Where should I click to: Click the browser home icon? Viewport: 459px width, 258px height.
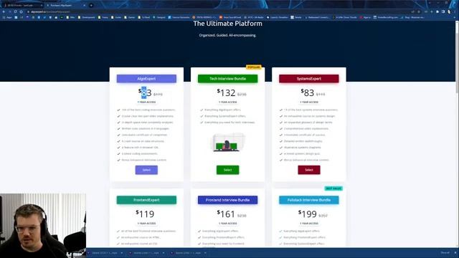21,11
